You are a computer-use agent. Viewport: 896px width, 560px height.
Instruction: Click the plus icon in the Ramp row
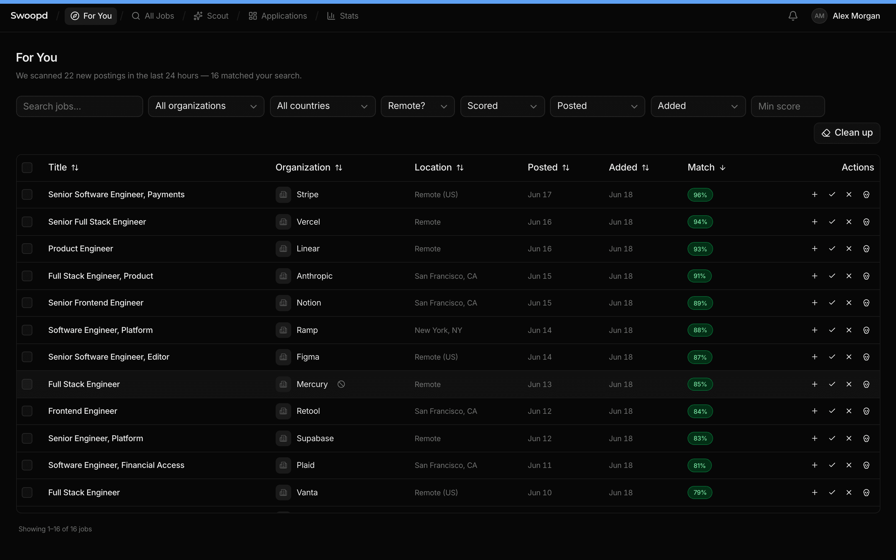(814, 330)
